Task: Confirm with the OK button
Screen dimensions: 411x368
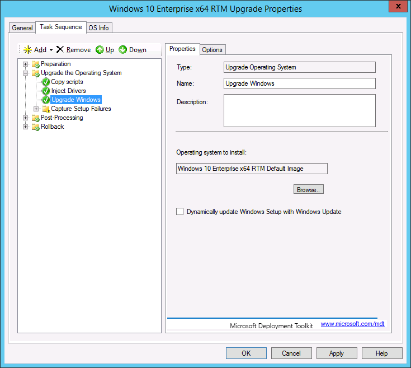Action: click(x=246, y=353)
